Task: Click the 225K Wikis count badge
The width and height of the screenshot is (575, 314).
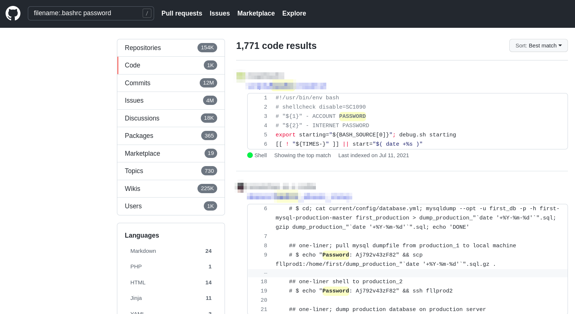Action: click(x=207, y=188)
